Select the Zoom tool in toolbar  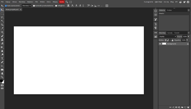[x=2, y=77]
